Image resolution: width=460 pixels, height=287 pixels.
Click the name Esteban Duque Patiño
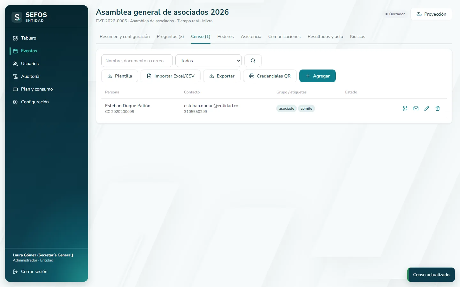click(128, 106)
